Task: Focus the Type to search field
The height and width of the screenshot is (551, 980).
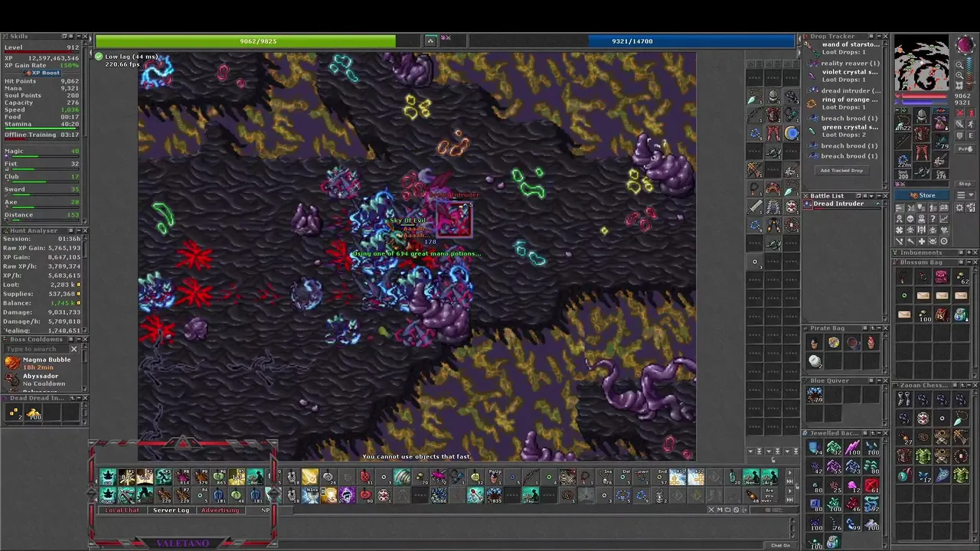Action: coord(36,349)
